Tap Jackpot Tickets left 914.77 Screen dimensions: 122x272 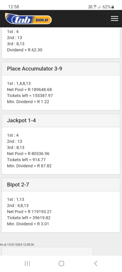pos(26,159)
